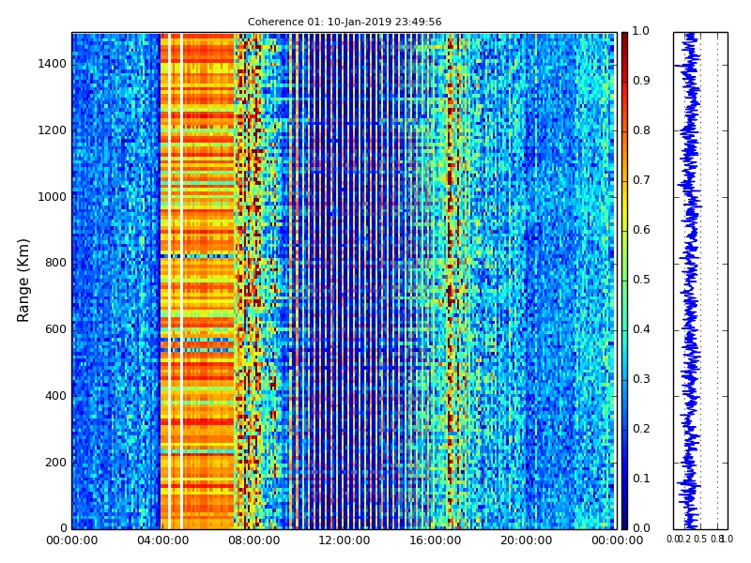
Task: Click the colorbar 0.3 value label
Action: pos(641,380)
